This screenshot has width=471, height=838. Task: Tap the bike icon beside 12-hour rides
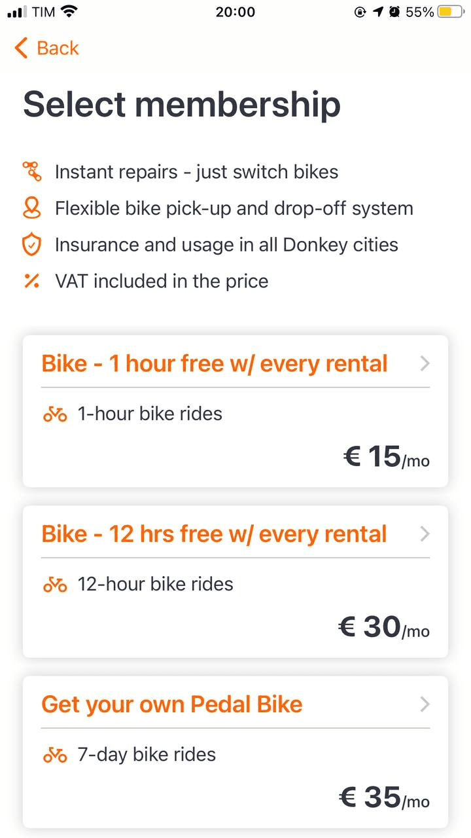pos(55,584)
